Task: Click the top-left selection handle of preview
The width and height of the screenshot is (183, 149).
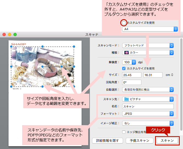Action: pyautogui.click(x=11, y=47)
